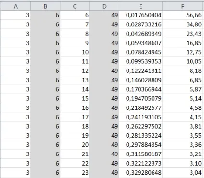Select column E header
This screenshot has height=178, width=204.
(x=141, y=6)
